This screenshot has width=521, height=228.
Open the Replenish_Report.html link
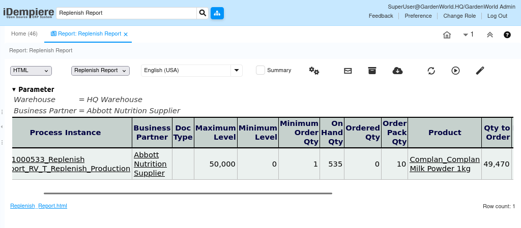point(39,206)
